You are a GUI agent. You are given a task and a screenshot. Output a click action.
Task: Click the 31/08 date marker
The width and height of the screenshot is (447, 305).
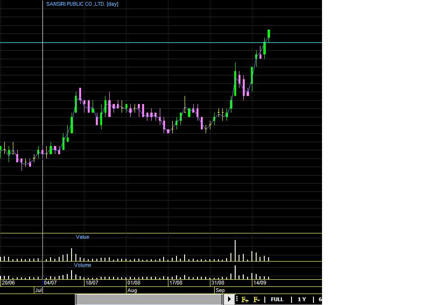coord(218,283)
